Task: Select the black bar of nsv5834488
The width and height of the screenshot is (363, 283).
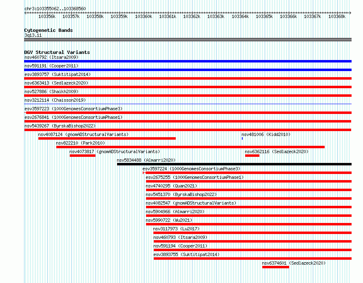Action: tap(234, 164)
